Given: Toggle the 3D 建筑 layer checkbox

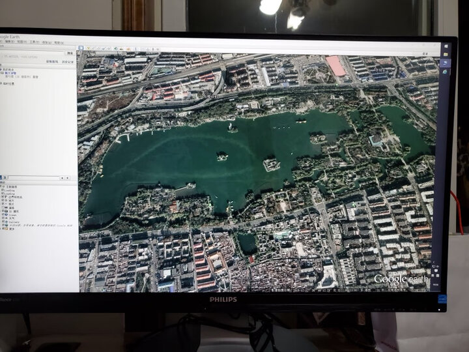Looking at the screenshot, I should click(x=3, y=211).
